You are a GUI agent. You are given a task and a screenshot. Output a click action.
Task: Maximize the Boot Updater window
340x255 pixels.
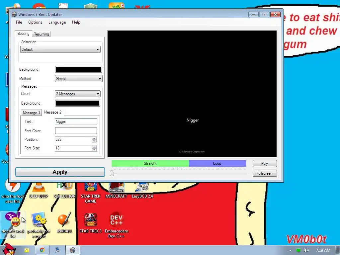(264, 15)
